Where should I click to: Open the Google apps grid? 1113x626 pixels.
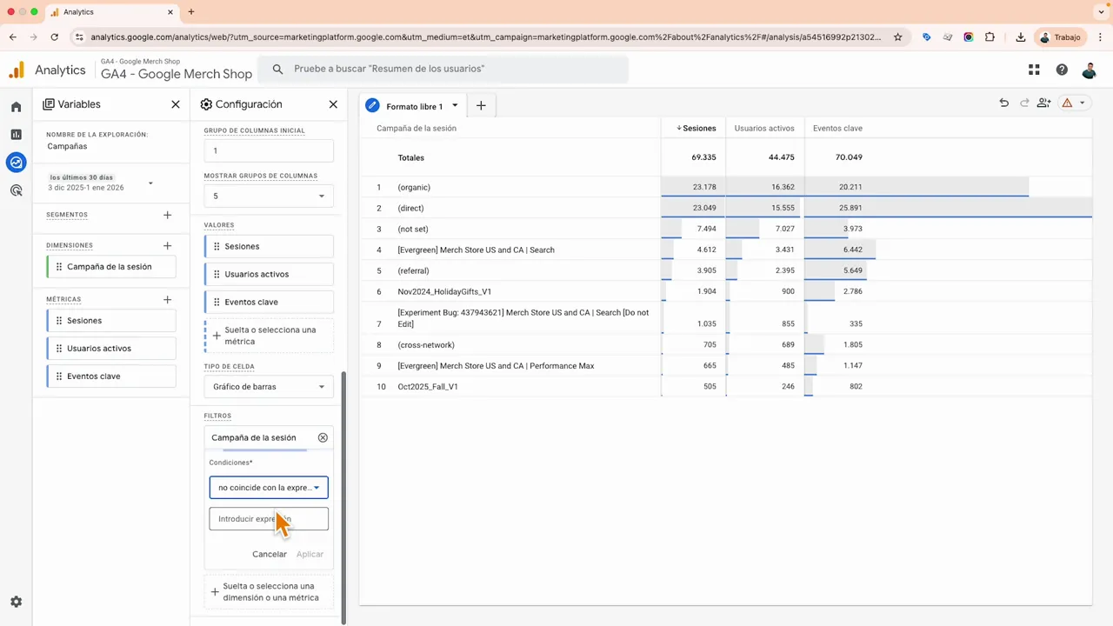1034,70
